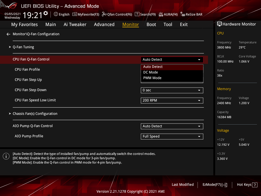Viewport: 261px width, 196px height.
Task: Click AIO Pump Profile label
Action: pyautogui.click(x=29, y=136)
